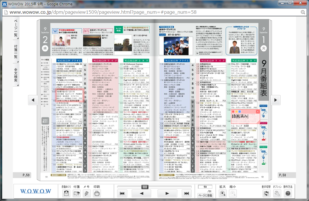Open the 付箋一覧 side tab
The width and height of the screenshot is (309, 201).
coord(16,52)
